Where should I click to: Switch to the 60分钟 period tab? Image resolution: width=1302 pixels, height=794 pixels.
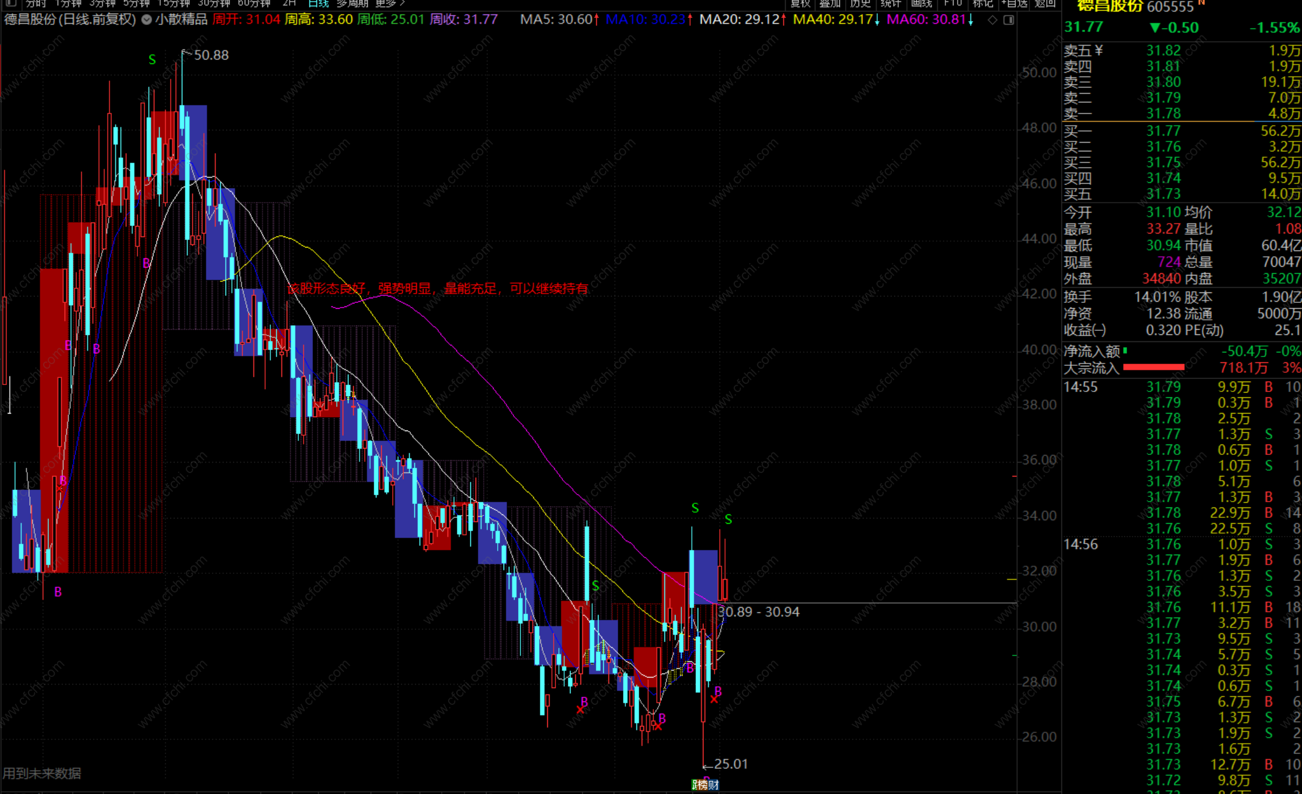(x=254, y=3)
